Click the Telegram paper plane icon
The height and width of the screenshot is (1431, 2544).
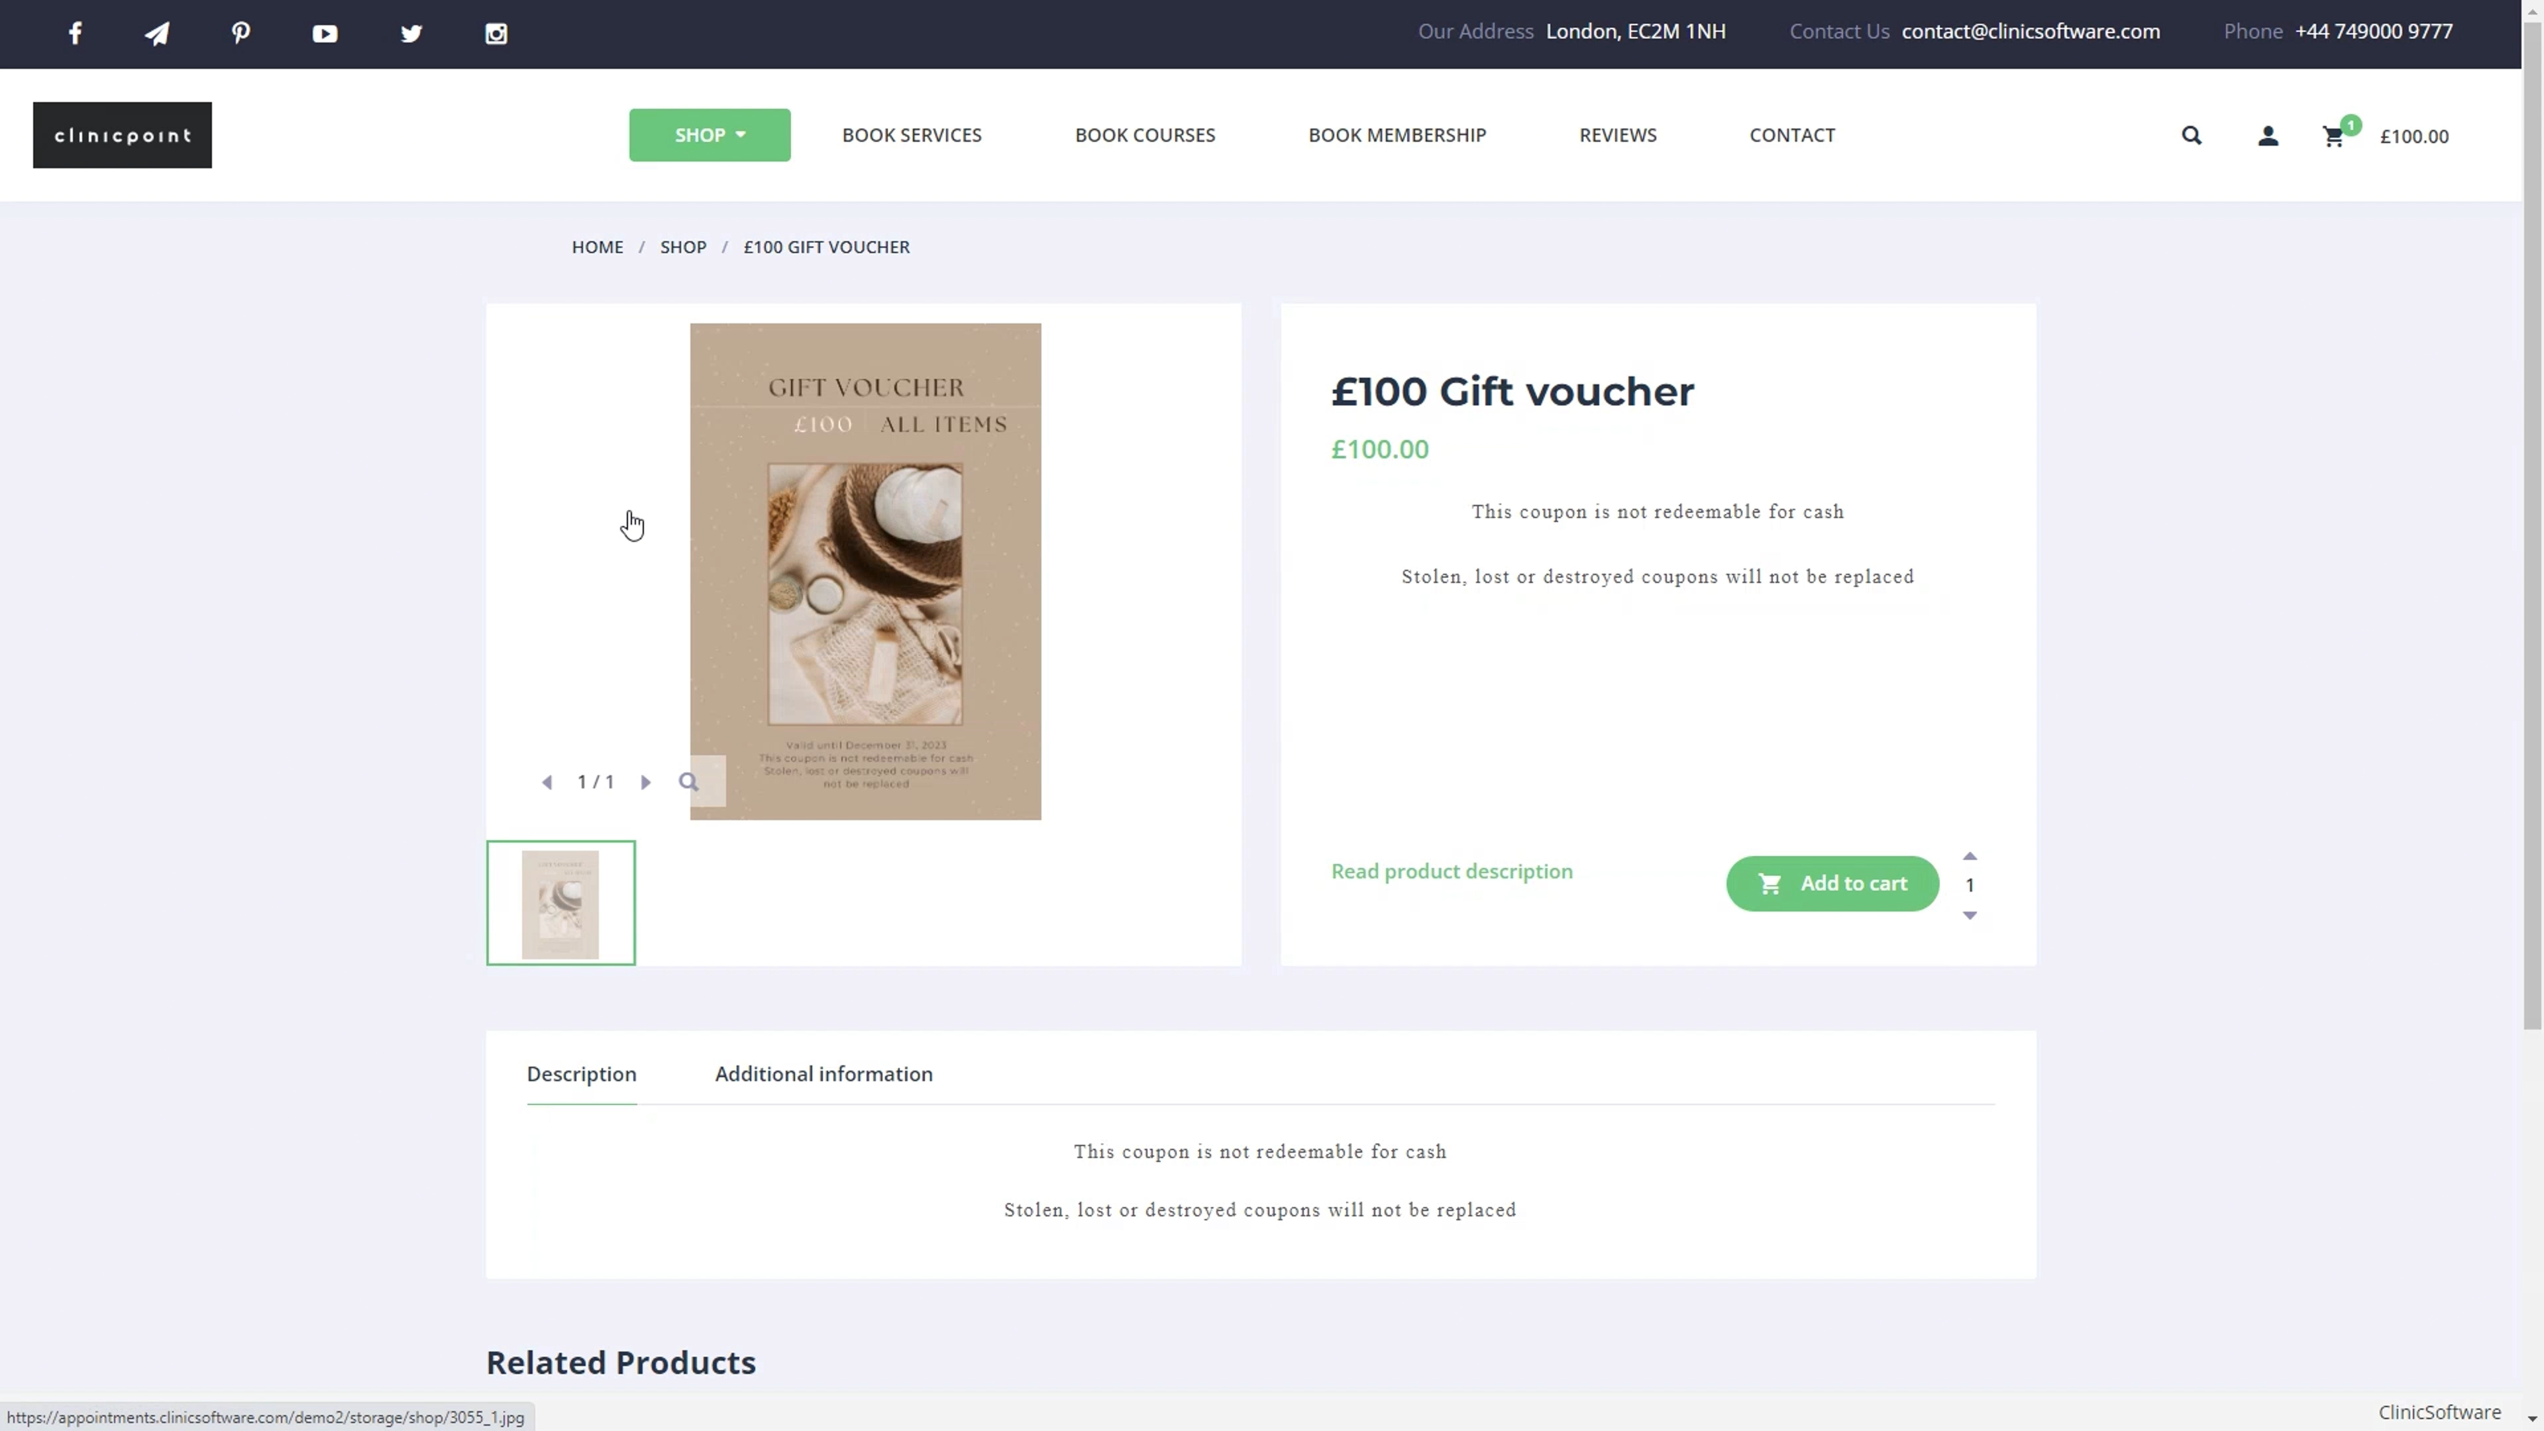tap(157, 34)
